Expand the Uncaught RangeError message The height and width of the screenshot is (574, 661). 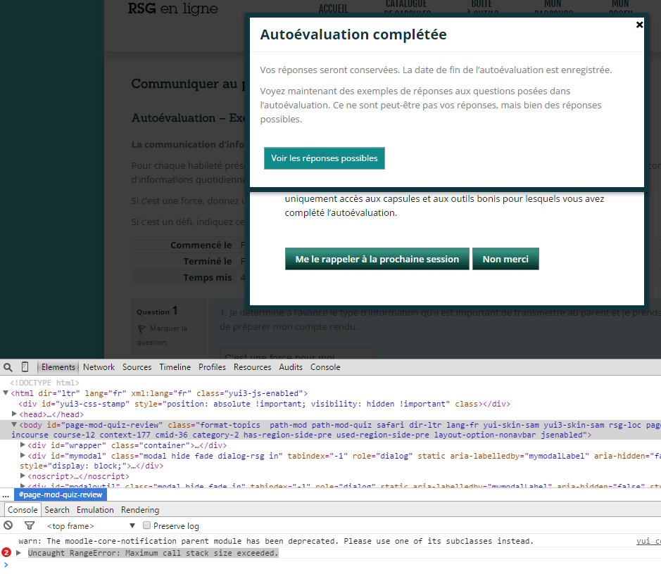(19, 553)
